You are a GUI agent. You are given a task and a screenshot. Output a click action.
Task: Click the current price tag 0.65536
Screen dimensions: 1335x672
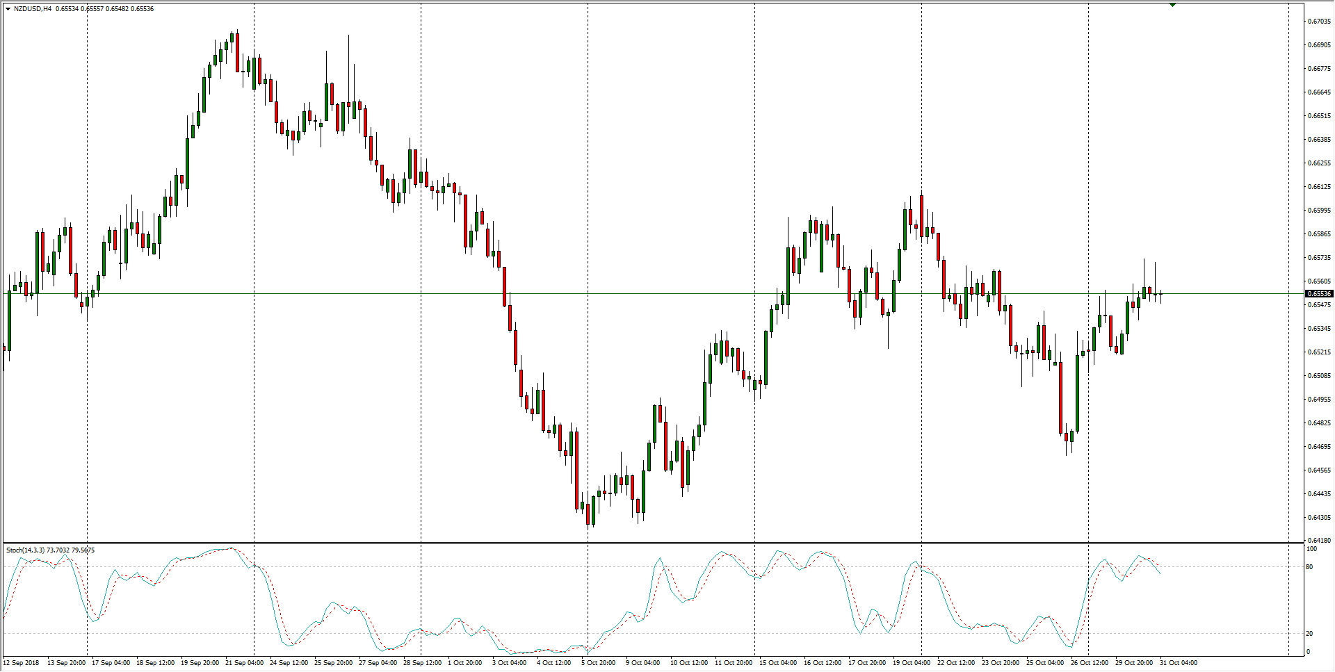[1319, 294]
